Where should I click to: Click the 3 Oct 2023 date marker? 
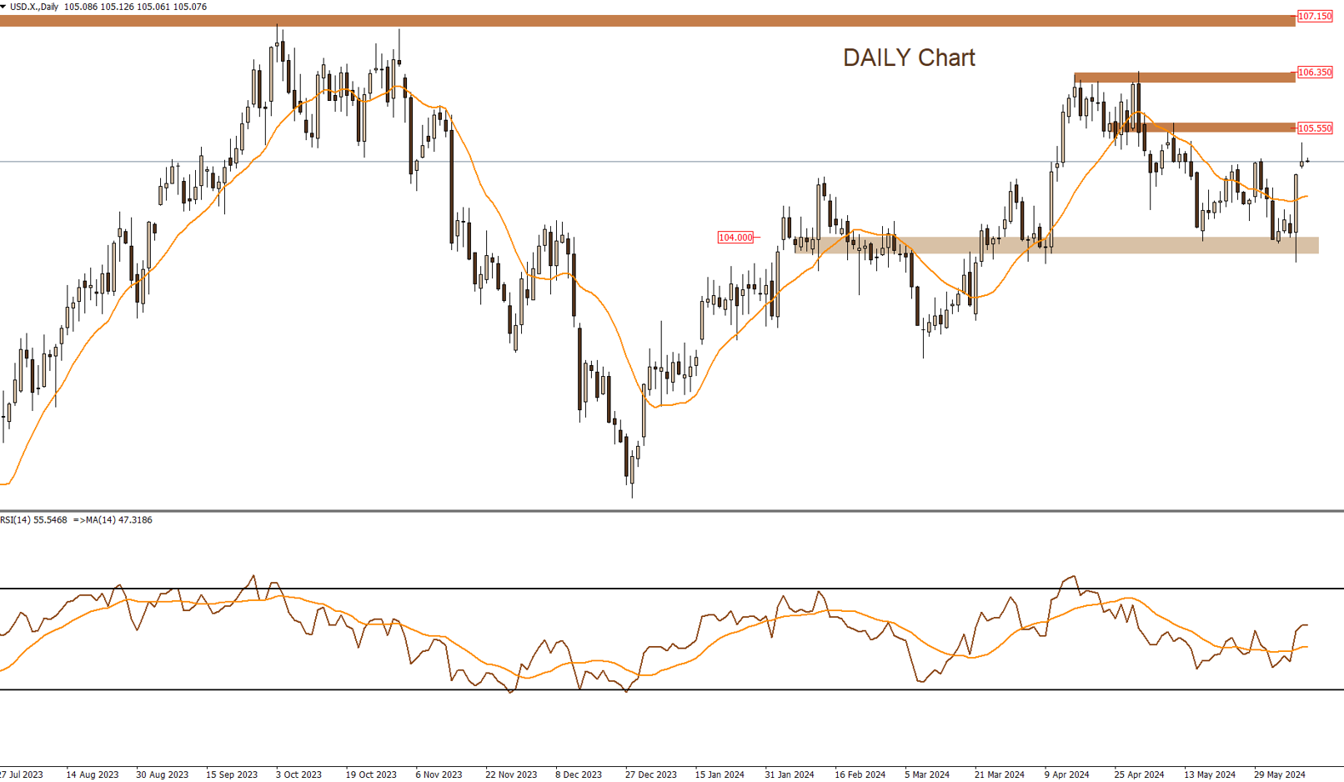pyautogui.click(x=298, y=774)
